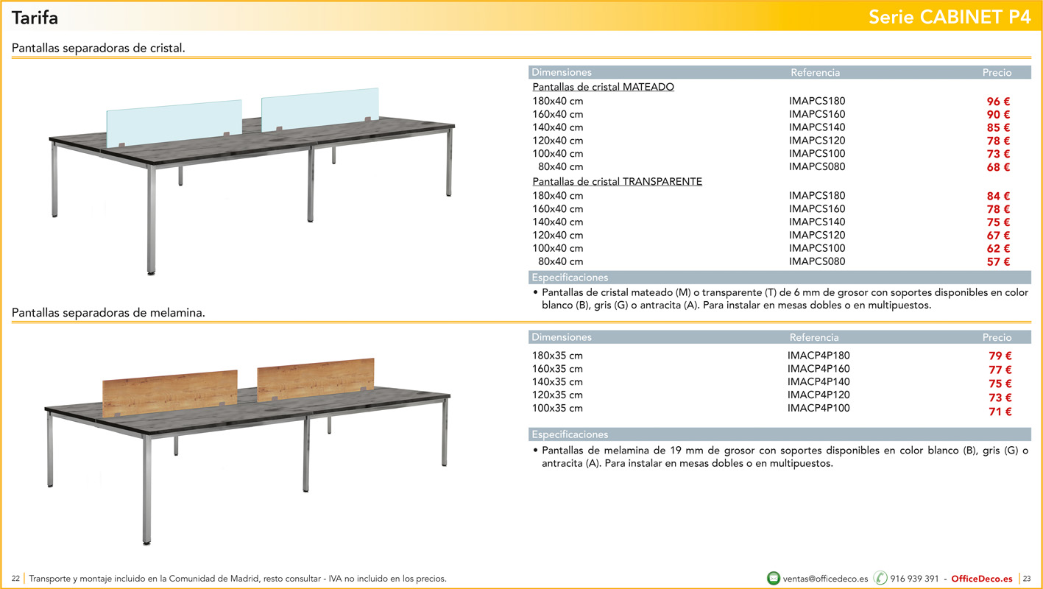Click the green phone icon in footer

point(880,578)
